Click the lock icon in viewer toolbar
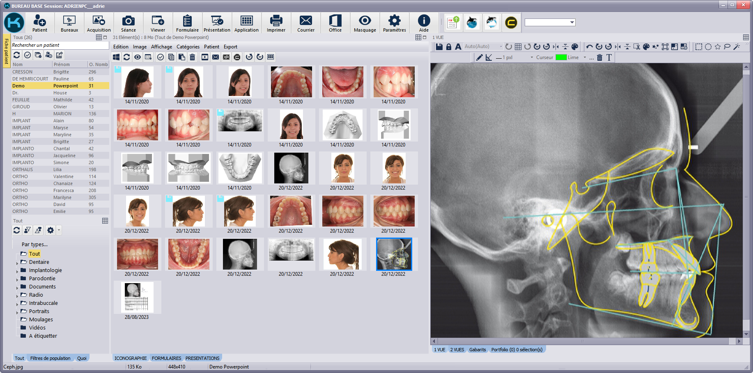 449,47
